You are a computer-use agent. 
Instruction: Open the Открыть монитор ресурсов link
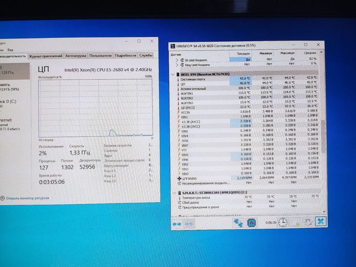point(27,198)
